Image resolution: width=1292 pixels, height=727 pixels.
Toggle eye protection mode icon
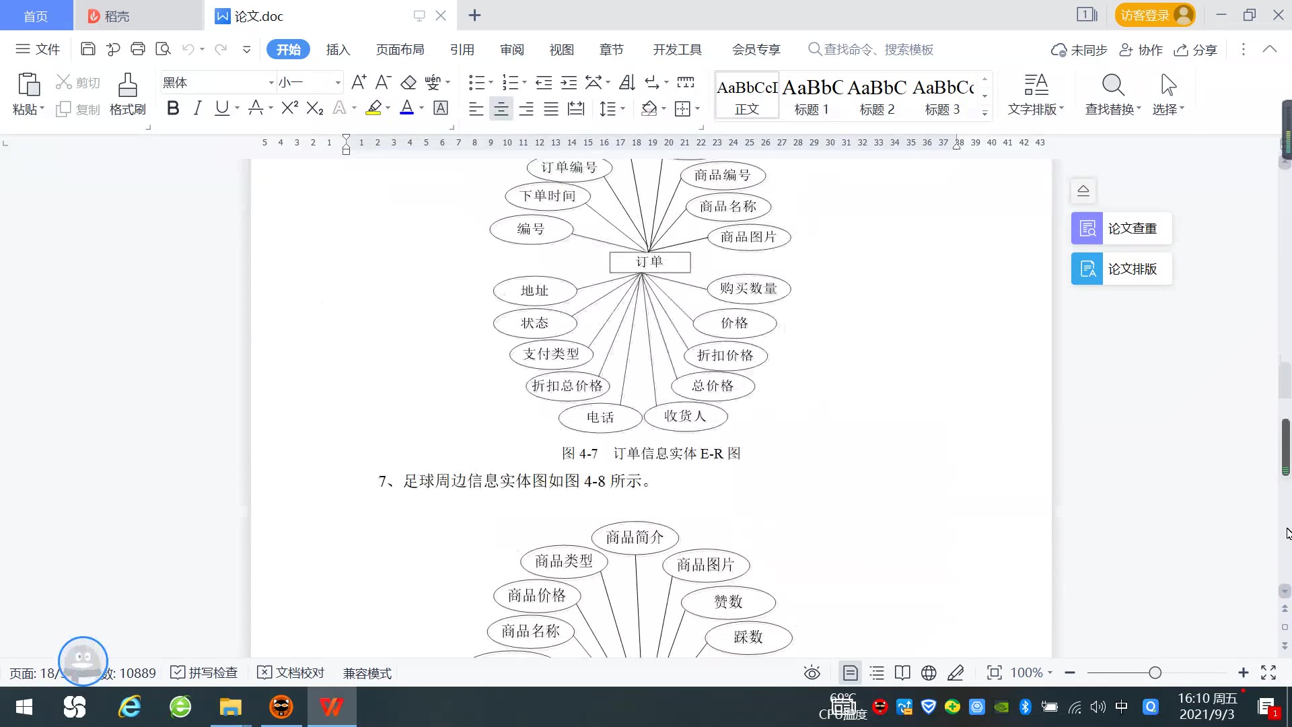[x=812, y=672]
